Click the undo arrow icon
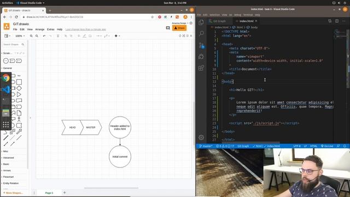This screenshot has width=350, height=197. click(44, 36)
